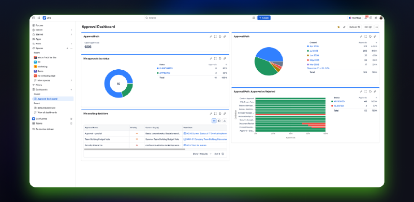Image resolution: width=414 pixels, height=202 pixels.
Task: Star the Approval Dashboard
Action: point(338,27)
